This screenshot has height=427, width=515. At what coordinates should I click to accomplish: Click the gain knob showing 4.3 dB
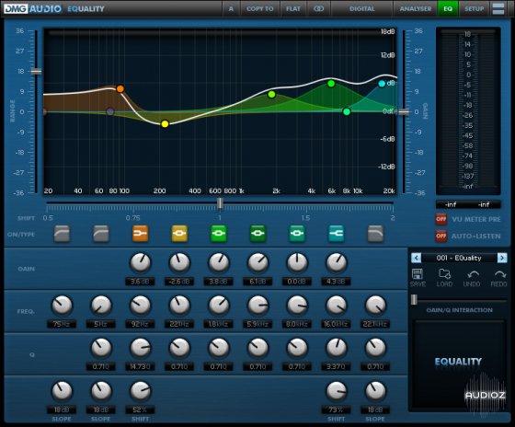pyautogui.click(x=337, y=262)
